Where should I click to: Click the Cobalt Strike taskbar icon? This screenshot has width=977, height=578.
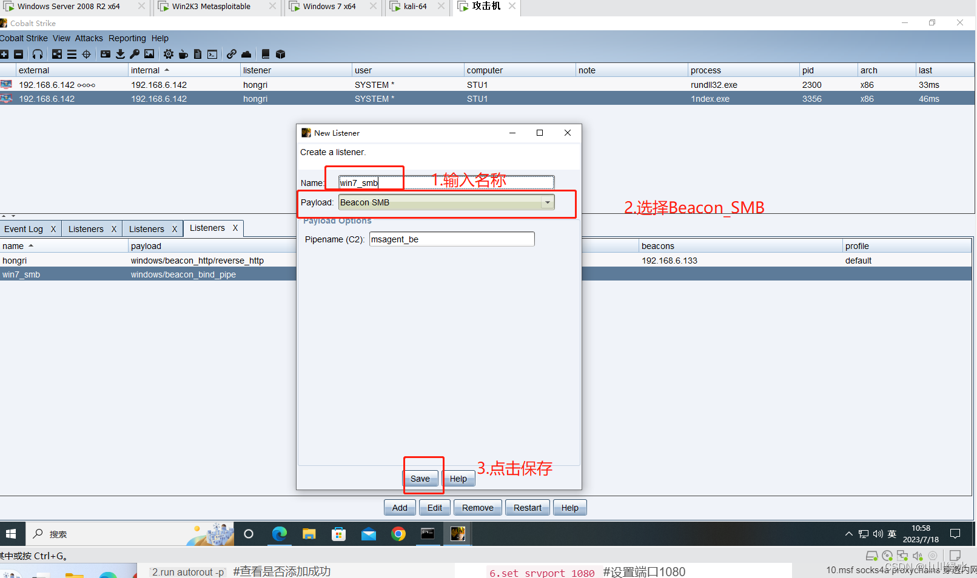coord(458,534)
